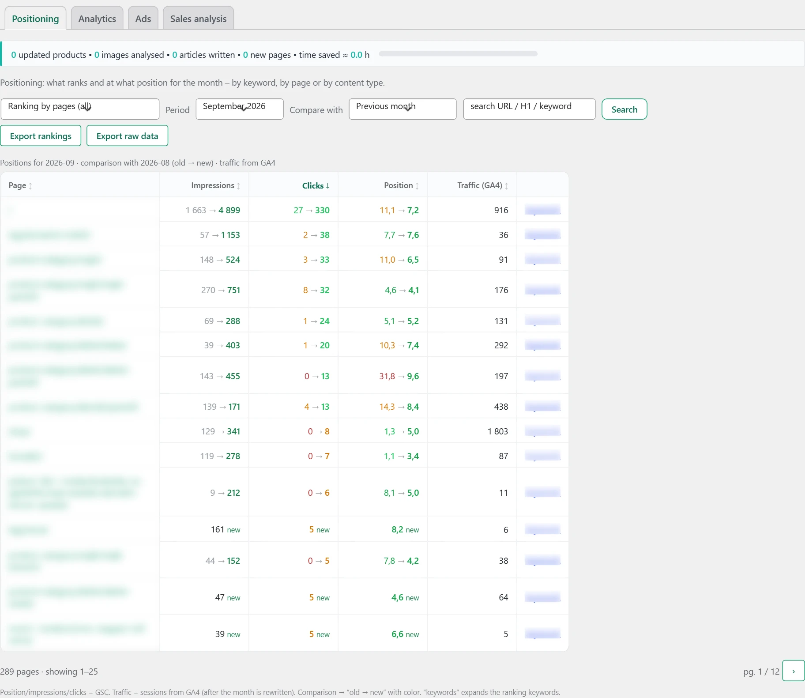This screenshot has height=698, width=805.
Task: Click Export raw data button
Action: click(x=127, y=136)
